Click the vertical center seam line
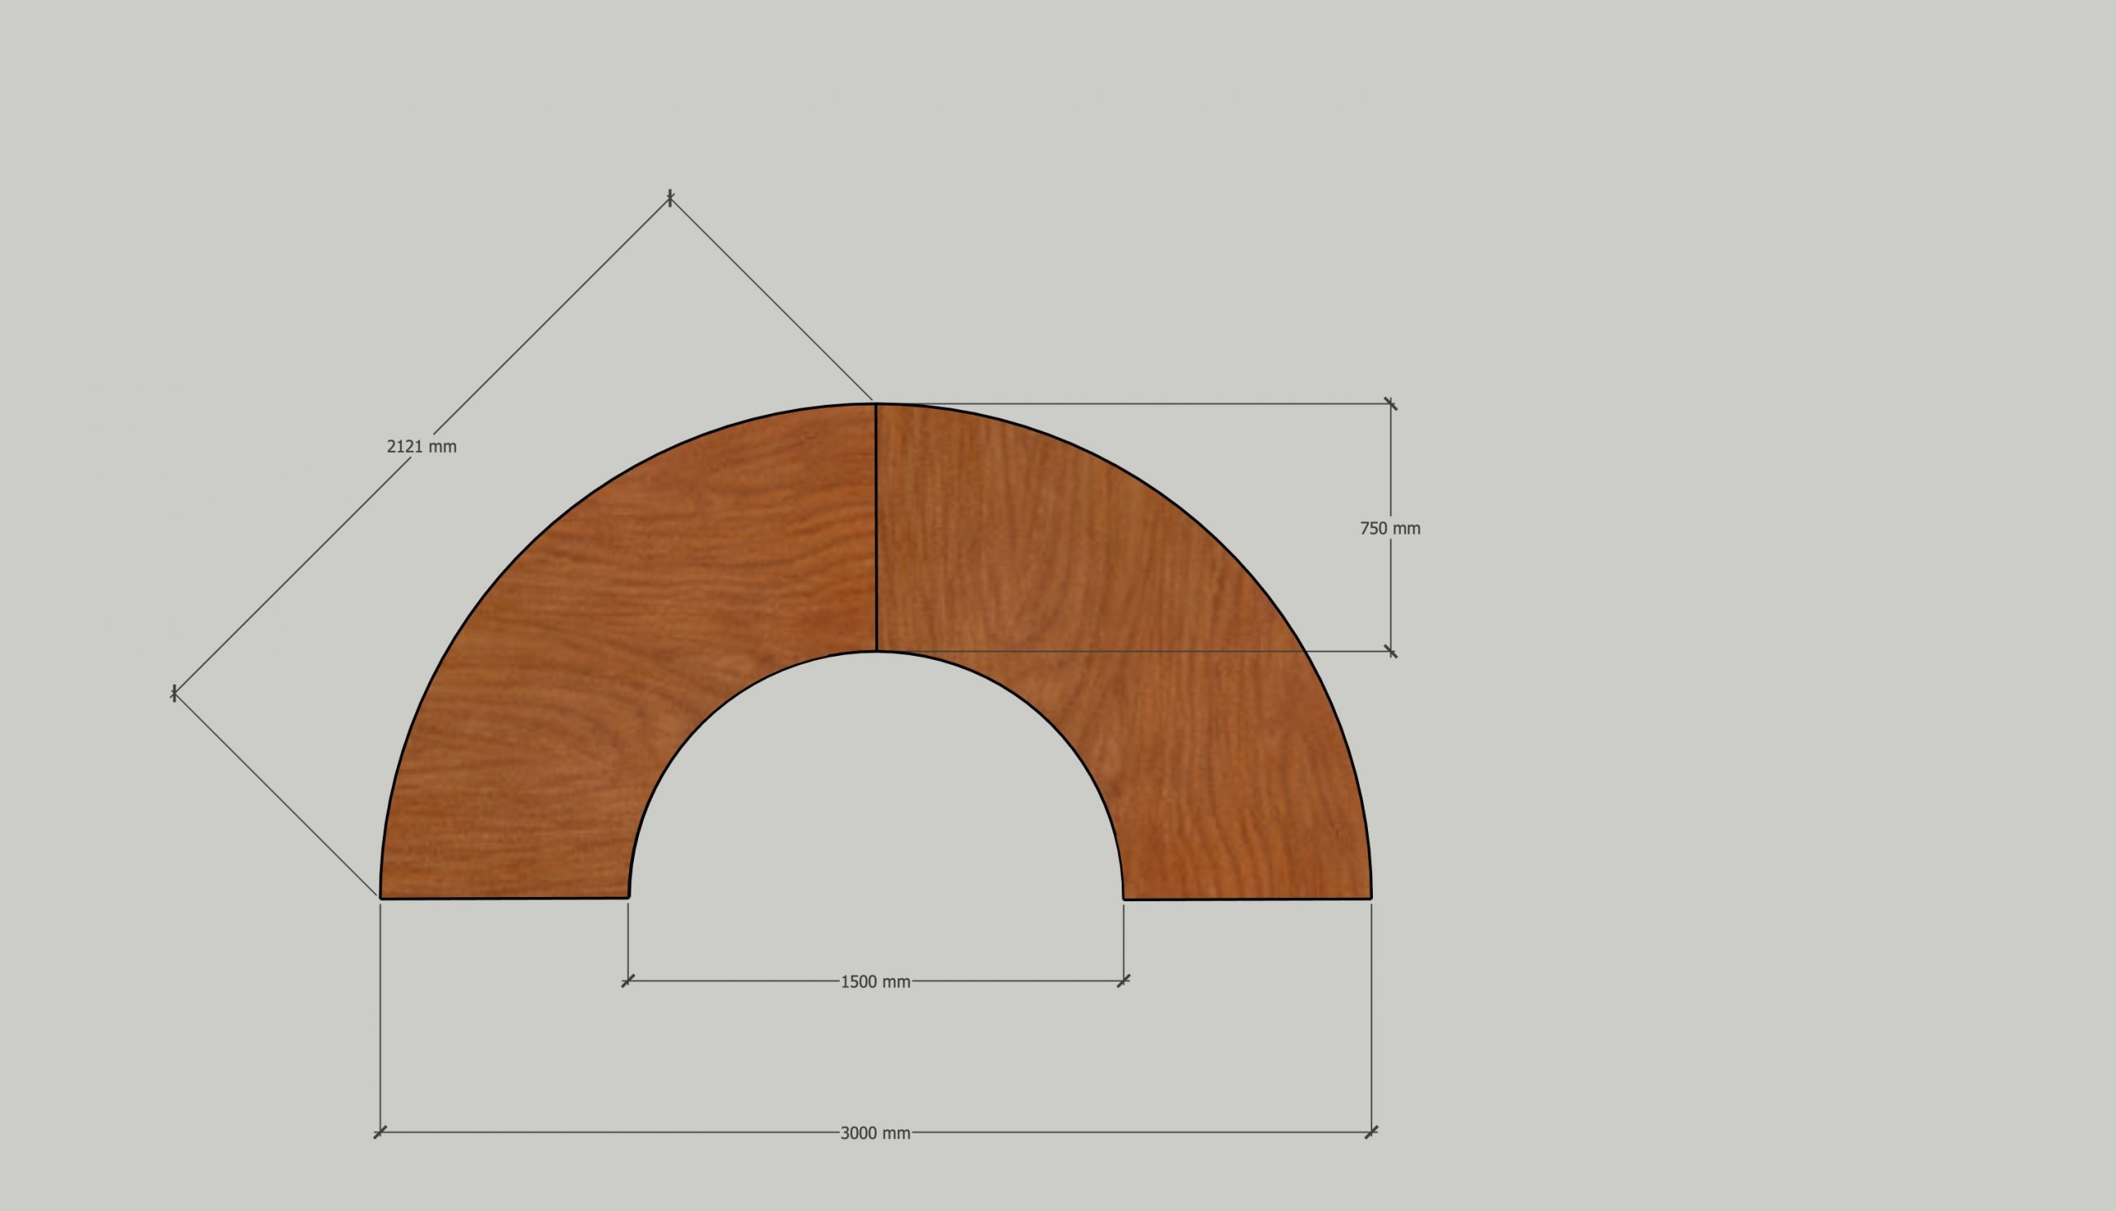 point(876,528)
